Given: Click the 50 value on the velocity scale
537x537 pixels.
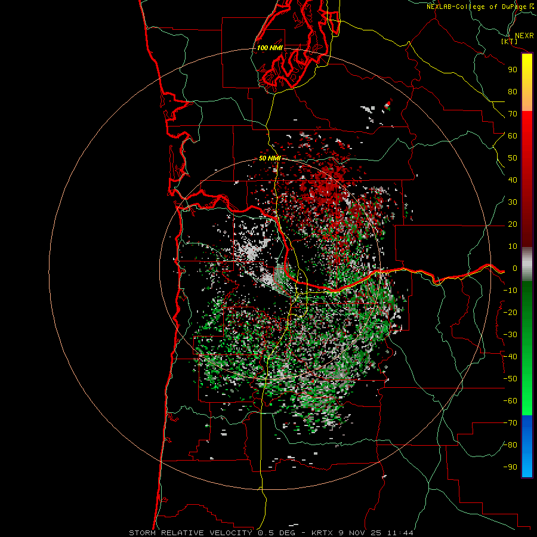Looking at the screenshot, I should tap(513, 158).
